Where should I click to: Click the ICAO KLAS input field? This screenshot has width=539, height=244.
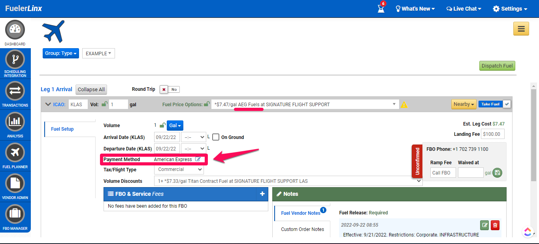[x=78, y=104]
